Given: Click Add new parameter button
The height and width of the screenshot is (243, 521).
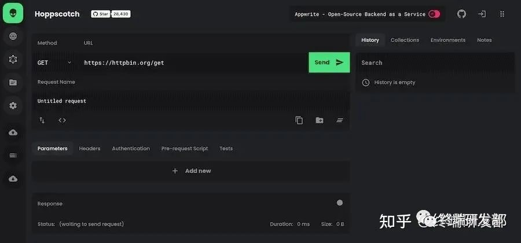Looking at the screenshot, I should [190, 171].
